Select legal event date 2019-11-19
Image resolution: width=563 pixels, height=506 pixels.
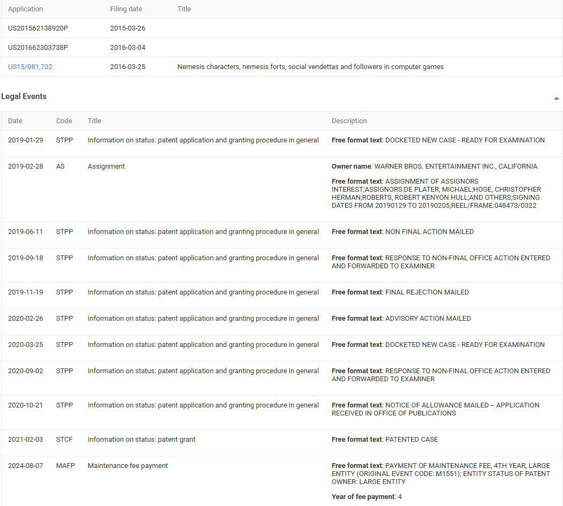pyautogui.click(x=26, y=292)
